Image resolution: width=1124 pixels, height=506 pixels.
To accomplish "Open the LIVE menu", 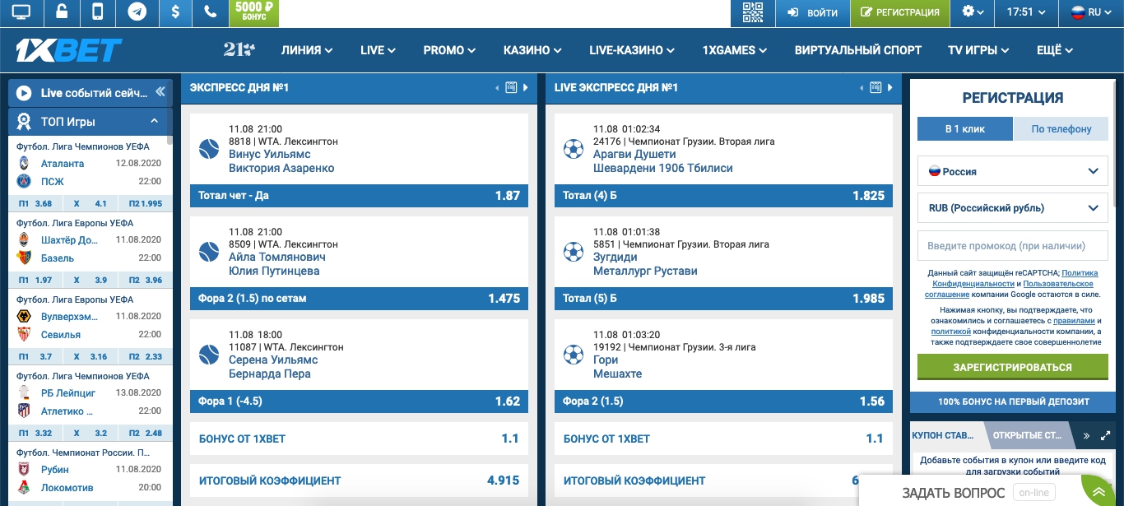I will 379,50.
